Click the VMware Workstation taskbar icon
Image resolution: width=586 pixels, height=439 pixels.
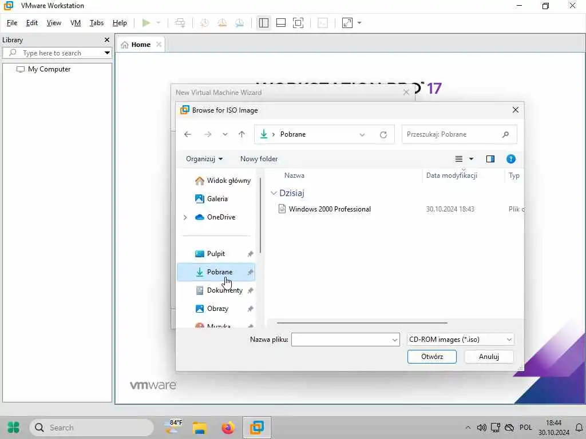pyautogui.click(x=257, y=428)
